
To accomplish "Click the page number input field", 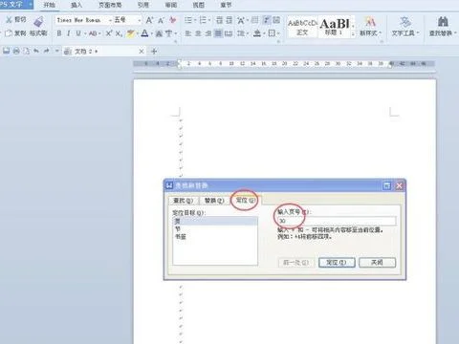I will pyautogui.click(x=337, y=221).
